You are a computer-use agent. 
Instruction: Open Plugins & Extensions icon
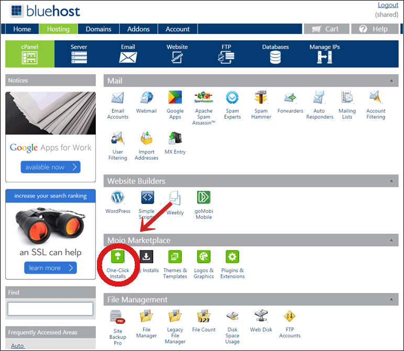232,264
